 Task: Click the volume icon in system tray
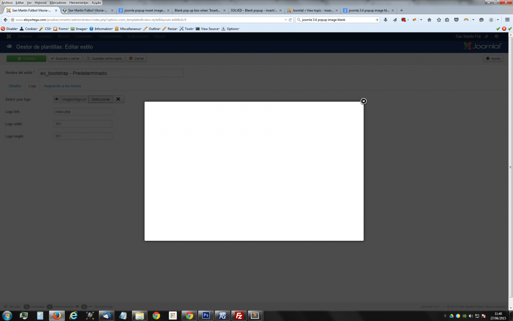point(471,316)
